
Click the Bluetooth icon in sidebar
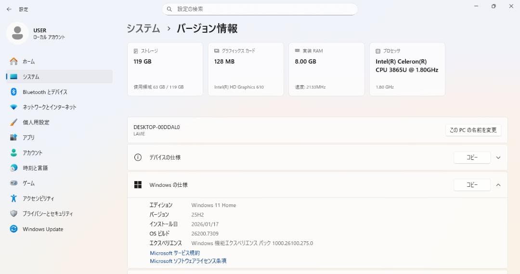pyautogui.click(x=13, y=92)
